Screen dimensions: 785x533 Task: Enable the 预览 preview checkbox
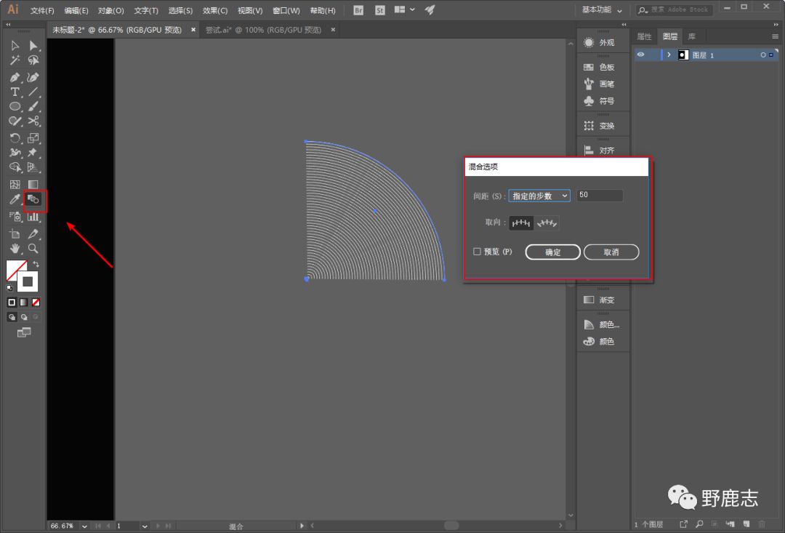(x=477, y=252)
